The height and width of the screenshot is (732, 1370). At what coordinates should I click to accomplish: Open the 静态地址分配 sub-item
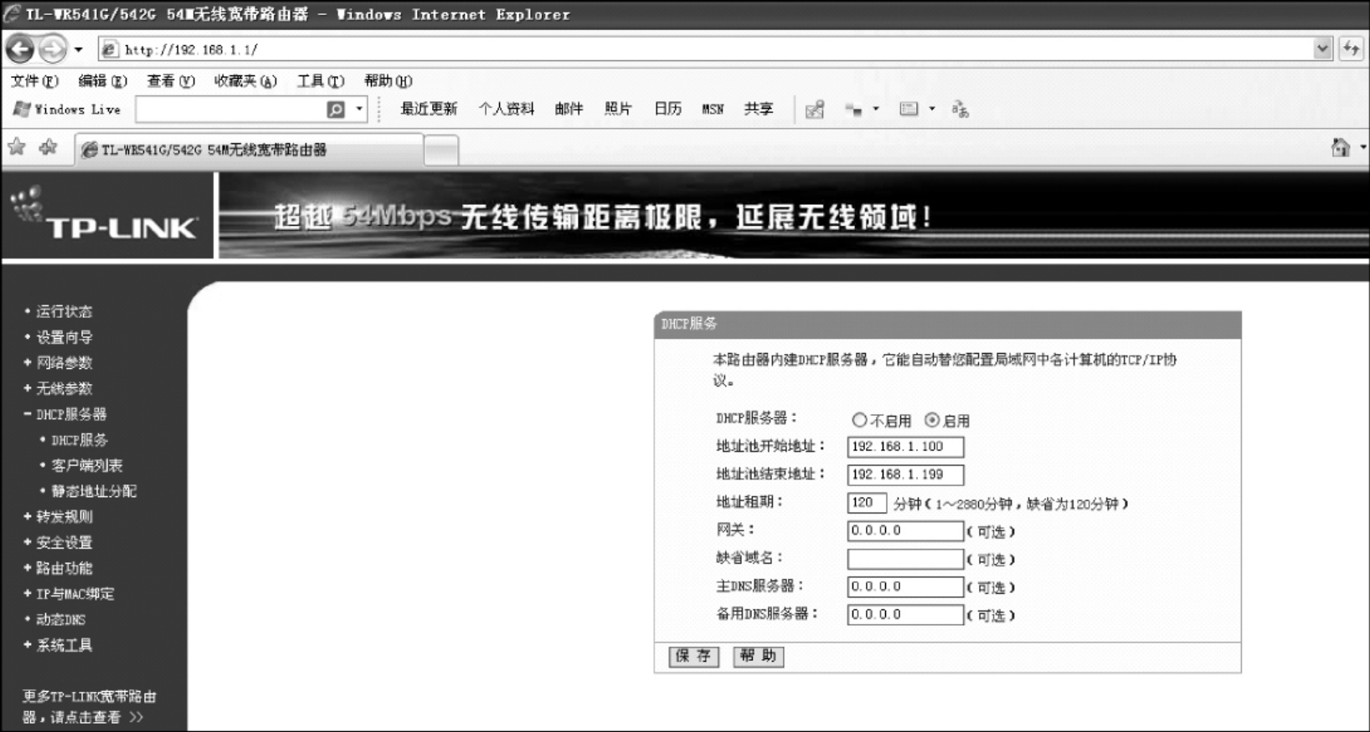(94, 491)
